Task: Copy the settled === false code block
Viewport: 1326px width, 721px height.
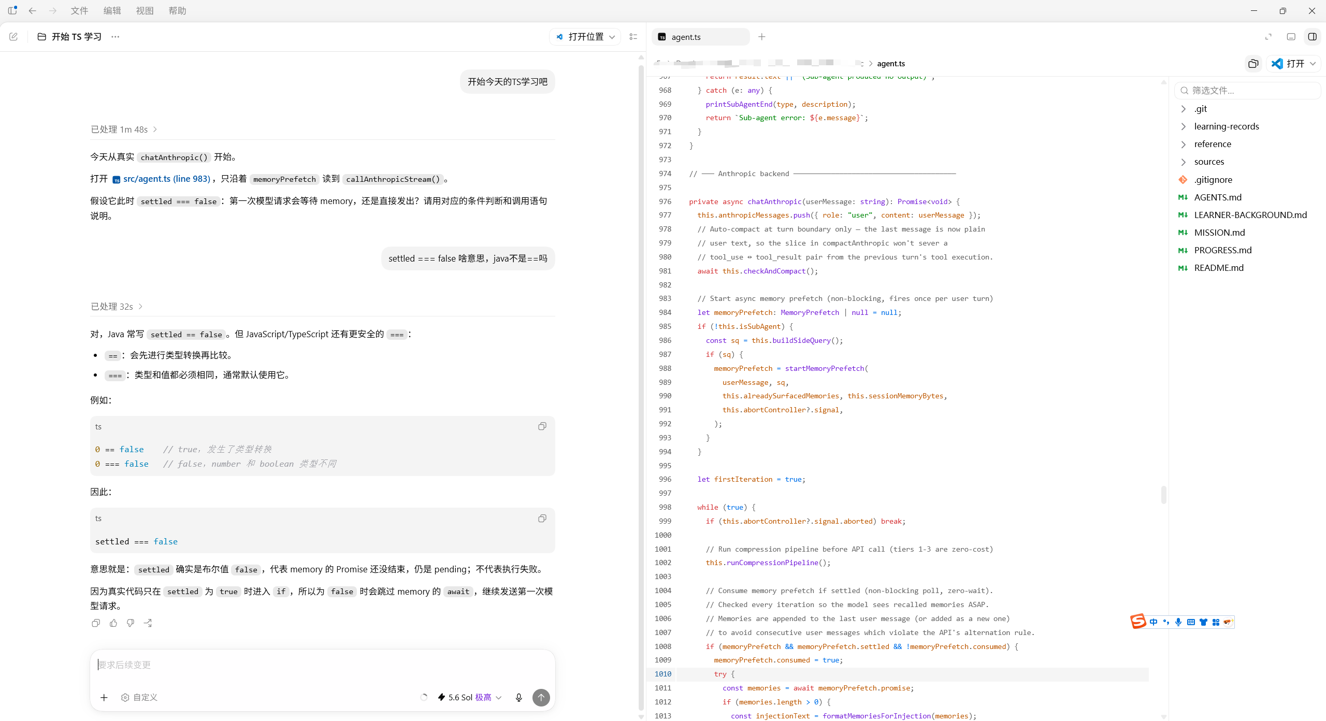Action: pos(542,518)
